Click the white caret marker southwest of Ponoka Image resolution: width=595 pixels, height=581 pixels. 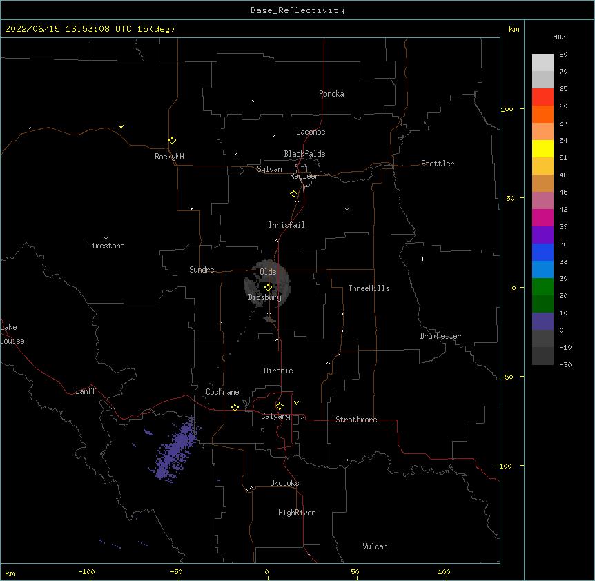point(253,101)
